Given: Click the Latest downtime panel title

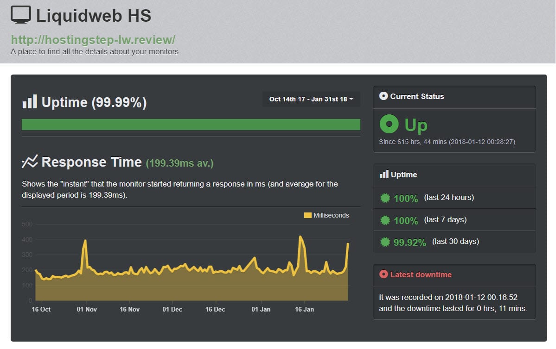Looking at the screenshot, I should (x=421, y=274).
